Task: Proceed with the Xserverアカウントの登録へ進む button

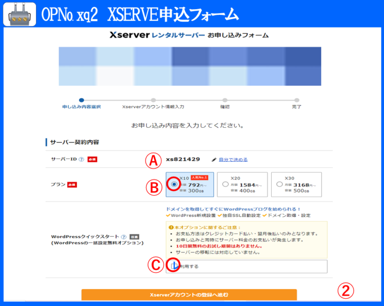Action: 189,295
